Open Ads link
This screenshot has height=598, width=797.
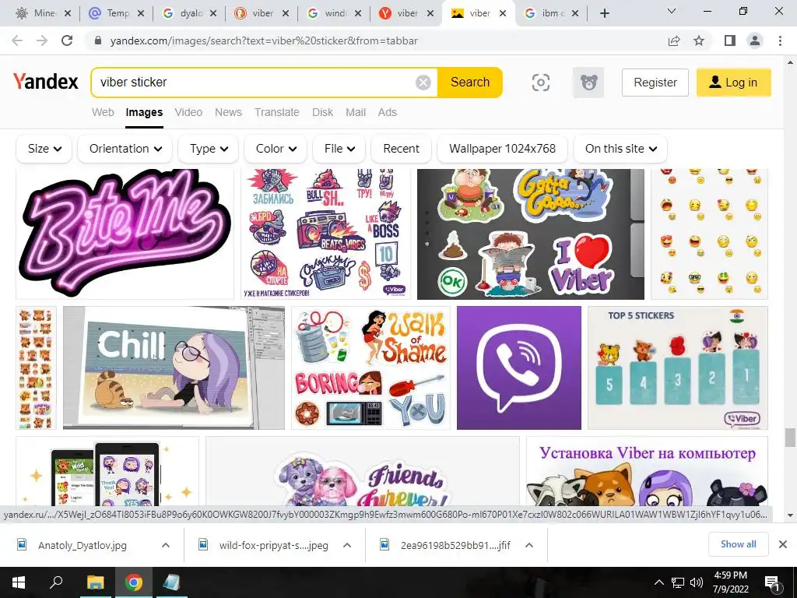point(388,112)
